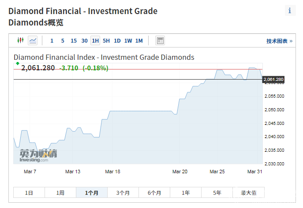The height and width of the screenshot is (208, 303).
Task: Show 1年 time range
Action: coord(186,193)
